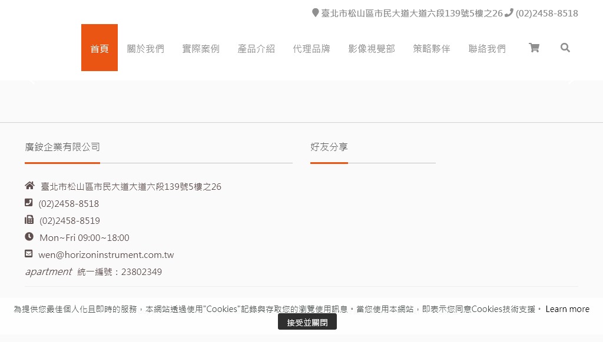Click the envelope icon beside email
This screenshot has width=603, height=342.
[29, 254]
